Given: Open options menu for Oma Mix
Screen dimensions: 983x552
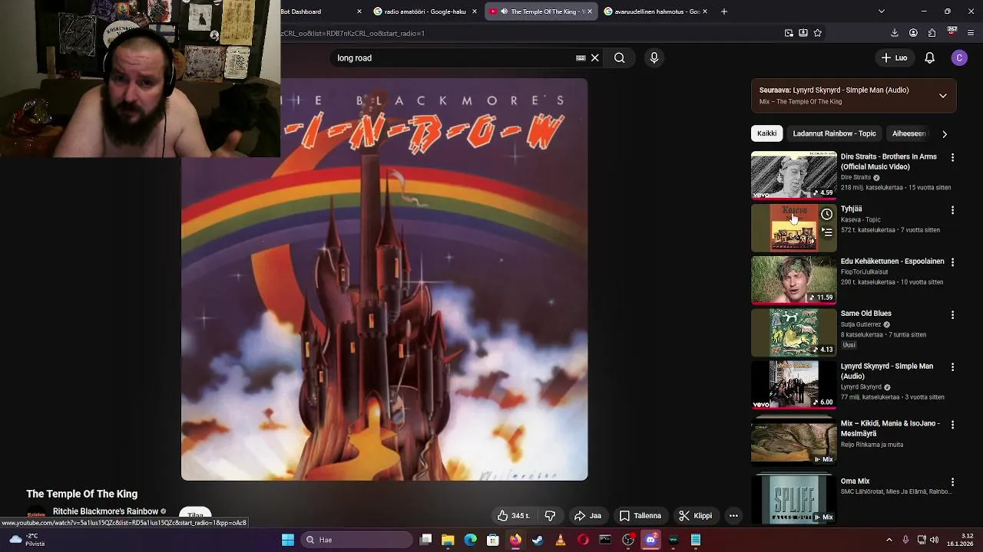Looking at the screenshot, I should coord(952,482).
